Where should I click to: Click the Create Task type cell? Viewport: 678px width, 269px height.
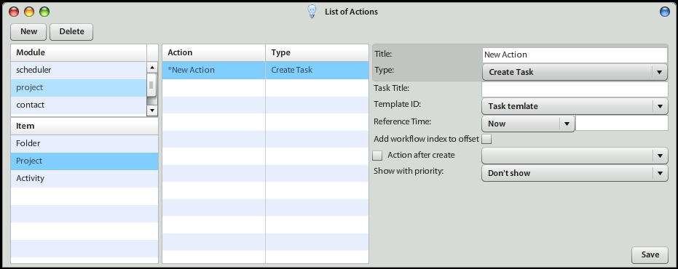pyautogui.click(x=317, y=71)
